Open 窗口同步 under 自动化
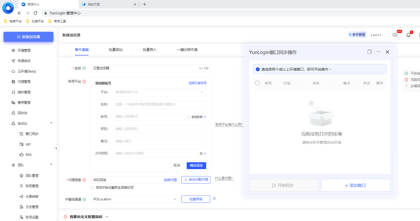Viewport: 420px width, 221px height. pyautogui.click(x=32, y=134)
